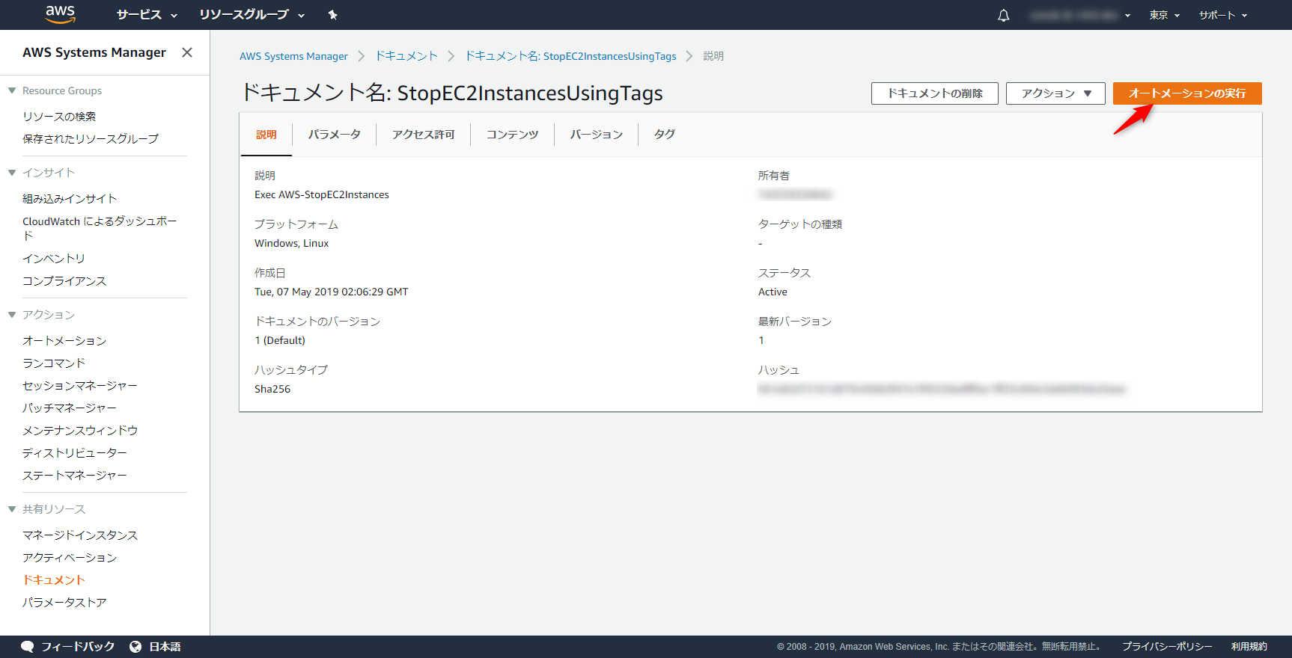Click the 1 (Default) document version value
The height and width of the screenshot is (658, 1292).
pos(280,341)
